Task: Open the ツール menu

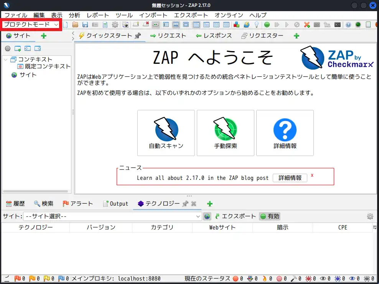Action: pos(124,15)
